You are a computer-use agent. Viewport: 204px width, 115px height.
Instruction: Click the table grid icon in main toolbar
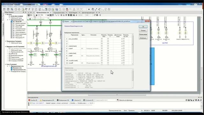pos(8,9)
